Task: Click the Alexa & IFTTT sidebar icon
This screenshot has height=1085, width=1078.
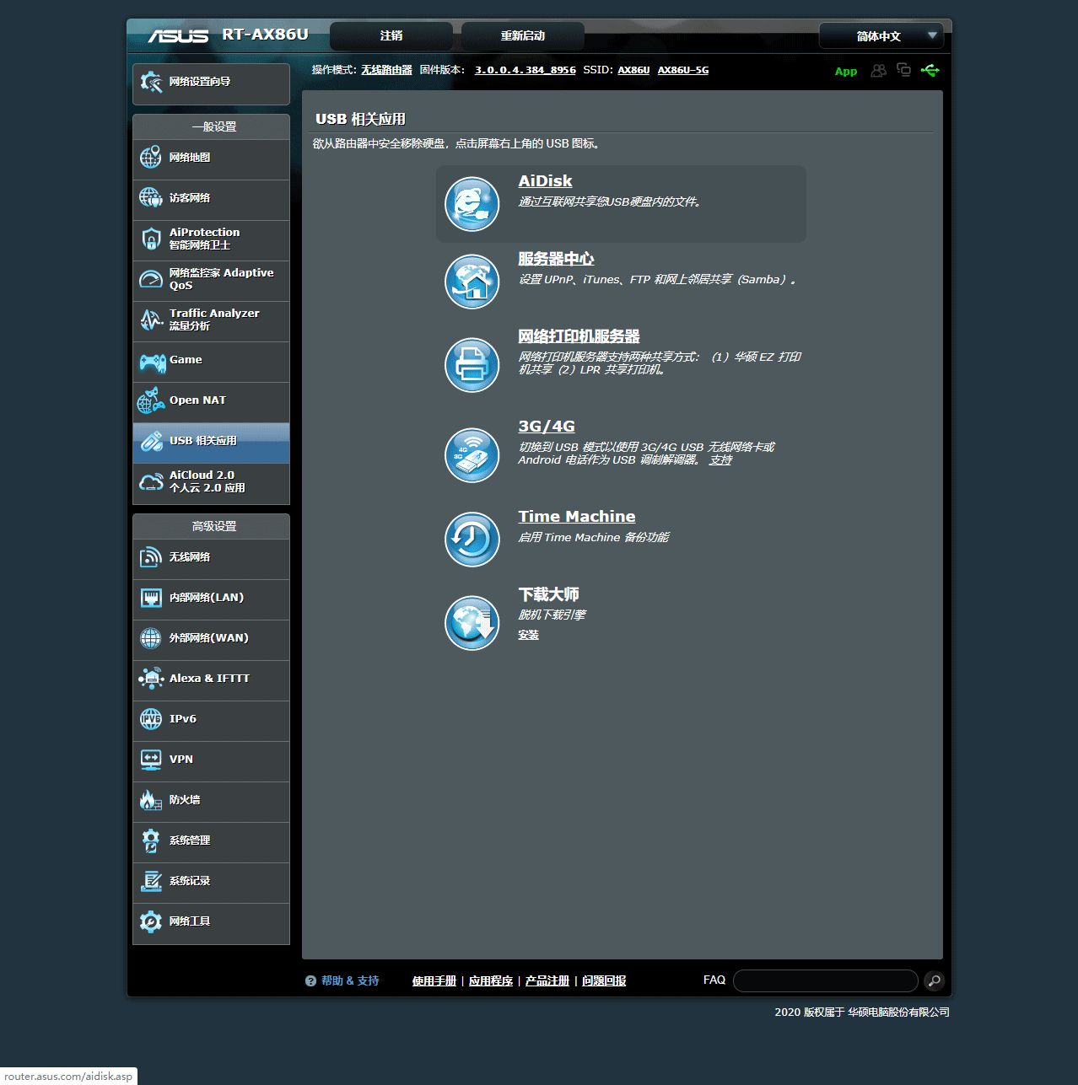Action: 151,678
